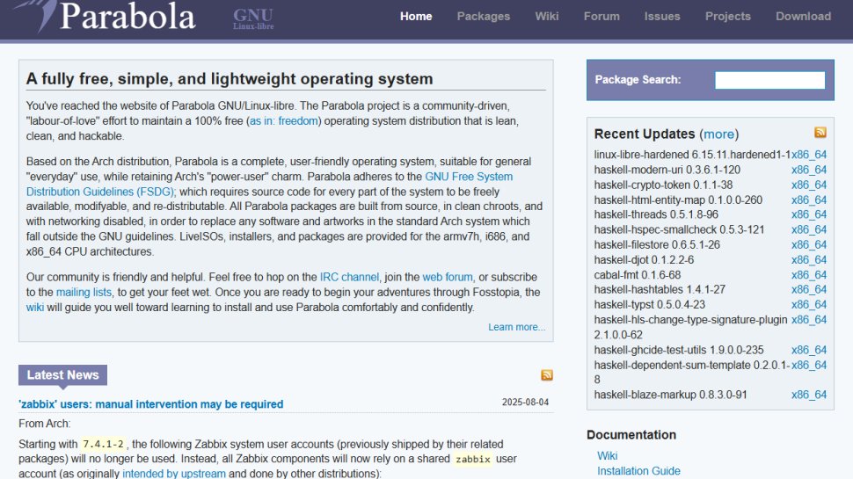Open x86_64 link for haskell-hls-change-type-signature-plugin
Viewport: 853px width, 479px height.
[809, 320]
